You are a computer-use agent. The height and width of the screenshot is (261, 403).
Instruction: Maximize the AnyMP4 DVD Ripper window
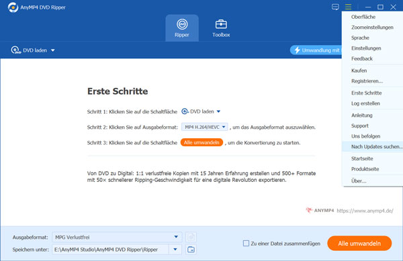pyautogui.click(x=380, y=7)
